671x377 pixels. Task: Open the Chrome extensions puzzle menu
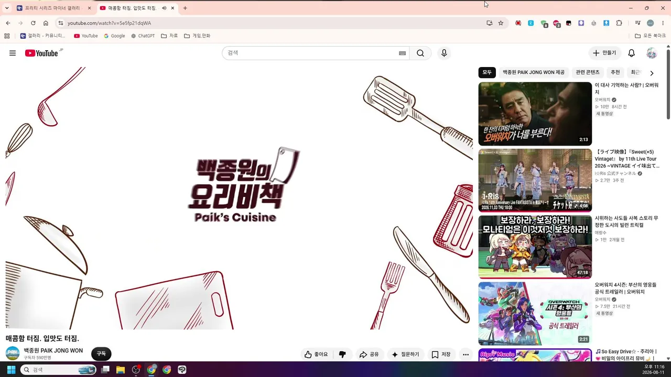(619, 23)
